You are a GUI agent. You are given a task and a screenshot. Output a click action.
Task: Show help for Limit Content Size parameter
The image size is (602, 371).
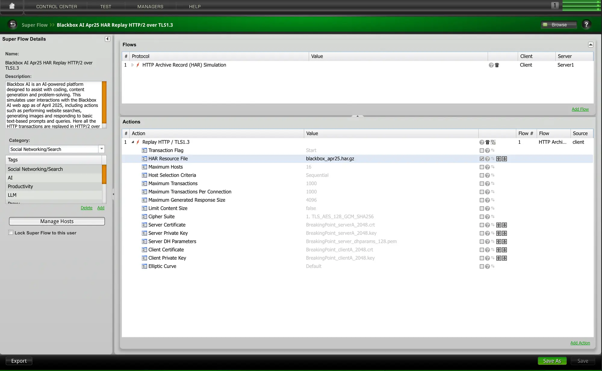click(x=487, y=208)
